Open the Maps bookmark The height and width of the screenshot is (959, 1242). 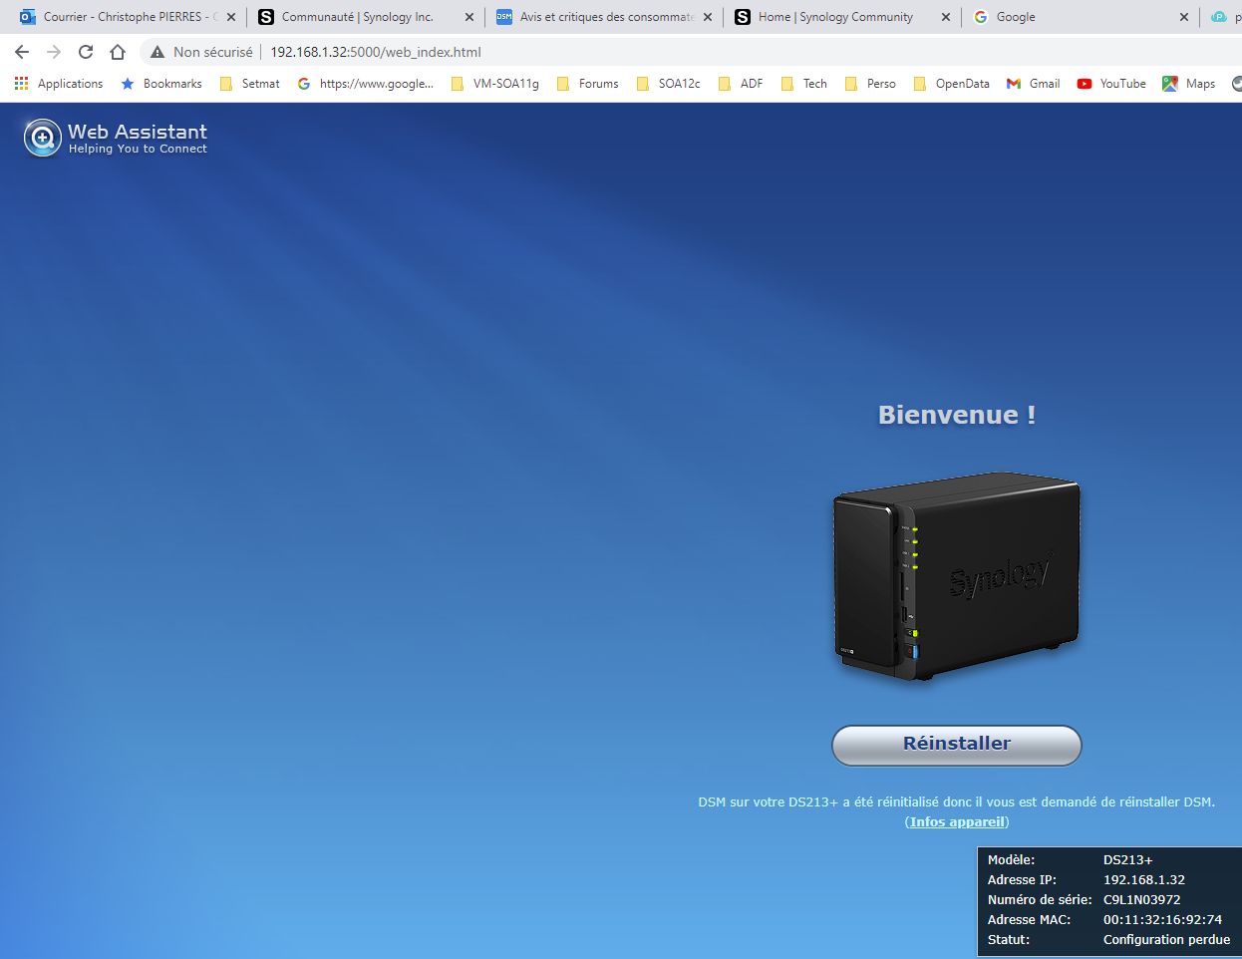[1189, 84]
